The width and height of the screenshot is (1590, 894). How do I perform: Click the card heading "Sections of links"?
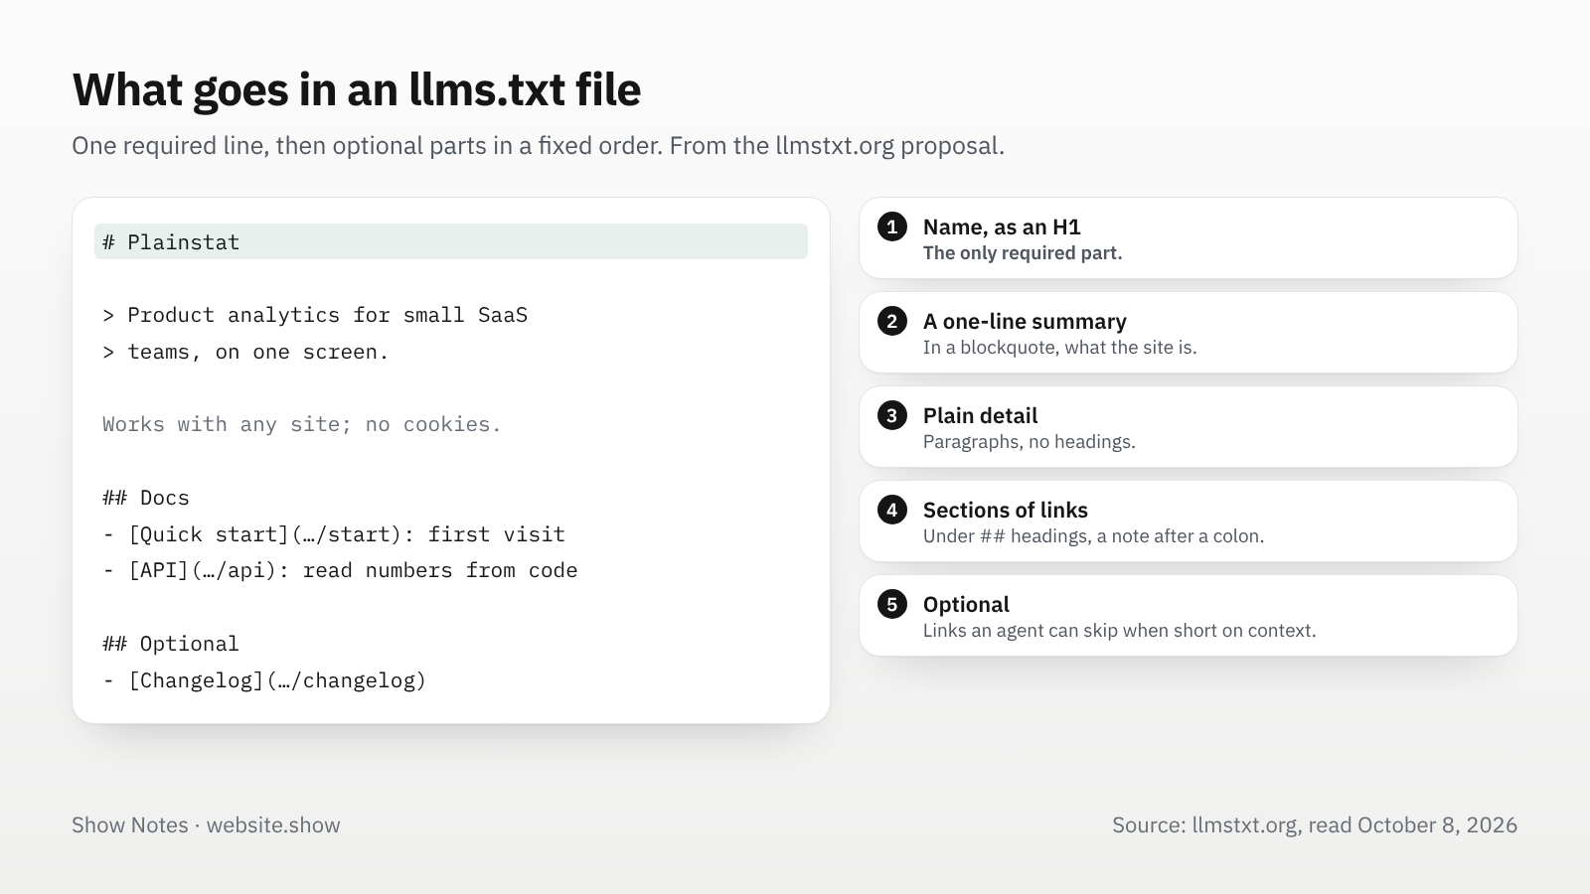click(1006, 510)
